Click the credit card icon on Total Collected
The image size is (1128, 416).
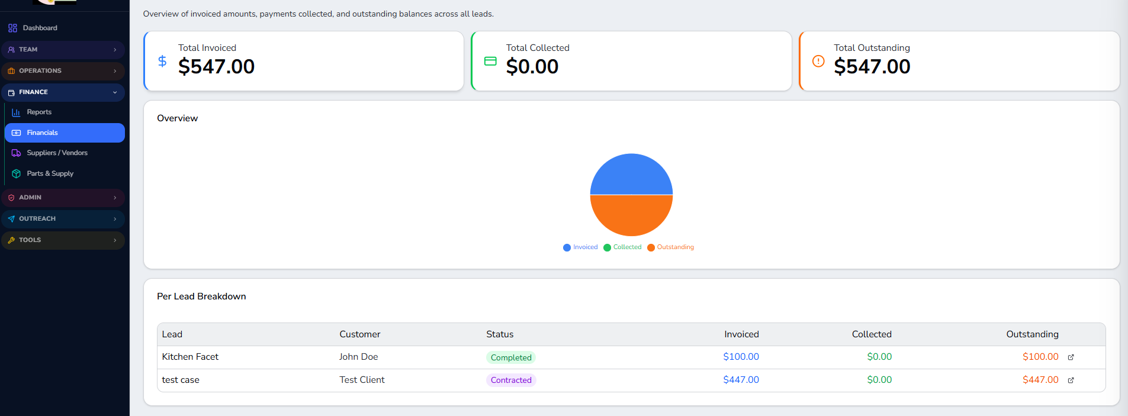coord(490,61)
